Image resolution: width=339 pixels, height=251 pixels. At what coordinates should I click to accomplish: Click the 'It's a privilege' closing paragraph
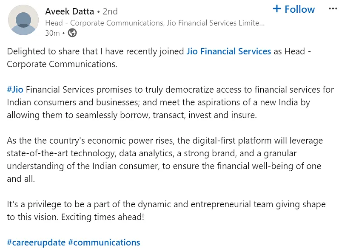pyautogui.click(x=166, y=210)
